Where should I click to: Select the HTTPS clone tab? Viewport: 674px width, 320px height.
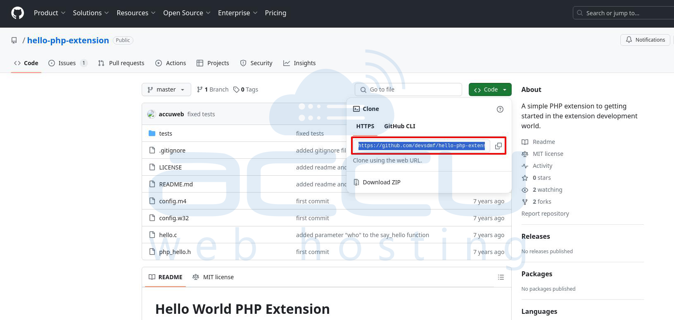tap(365, 126)
